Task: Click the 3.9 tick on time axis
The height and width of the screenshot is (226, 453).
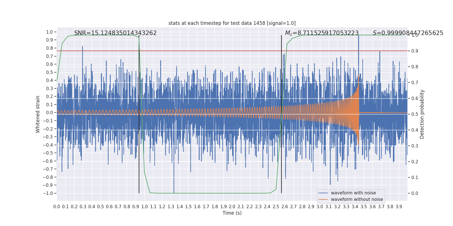Action: (x=399, y=207)
